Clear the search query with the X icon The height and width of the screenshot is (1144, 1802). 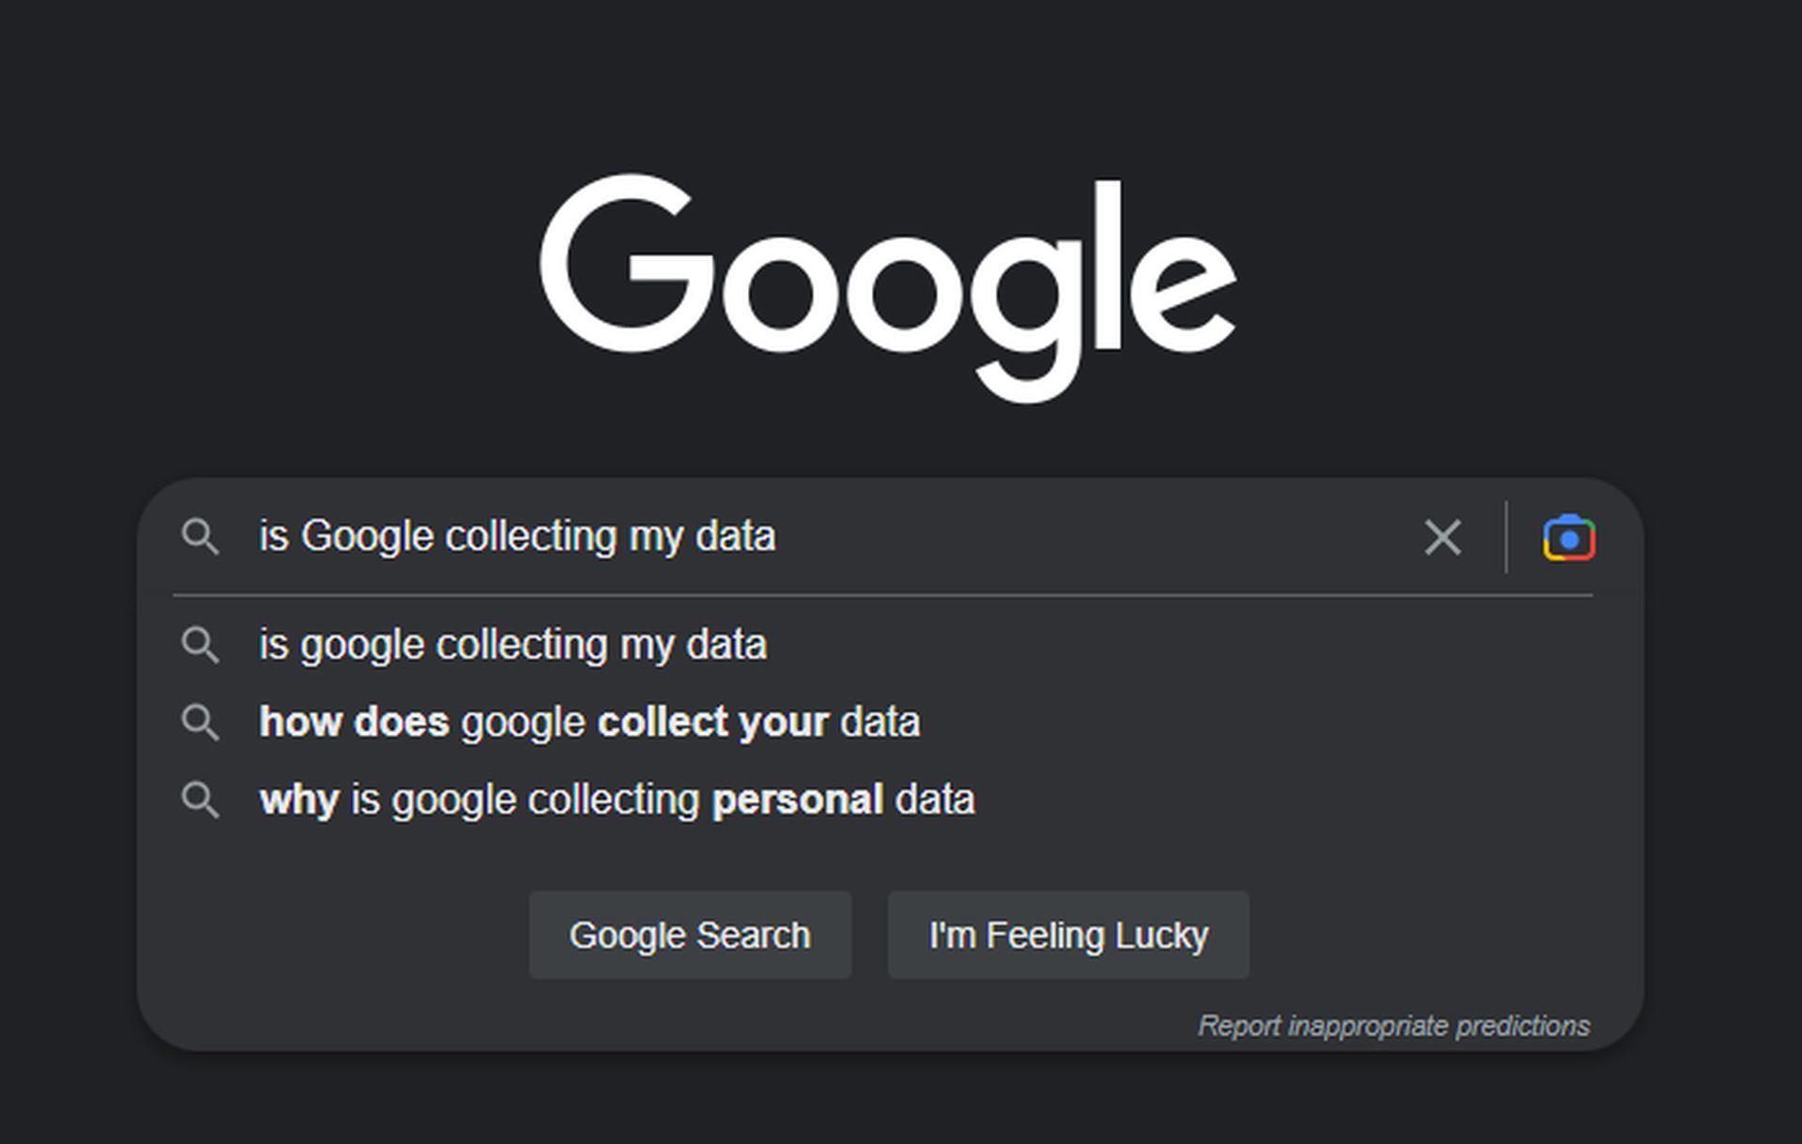coord(1443,538)
